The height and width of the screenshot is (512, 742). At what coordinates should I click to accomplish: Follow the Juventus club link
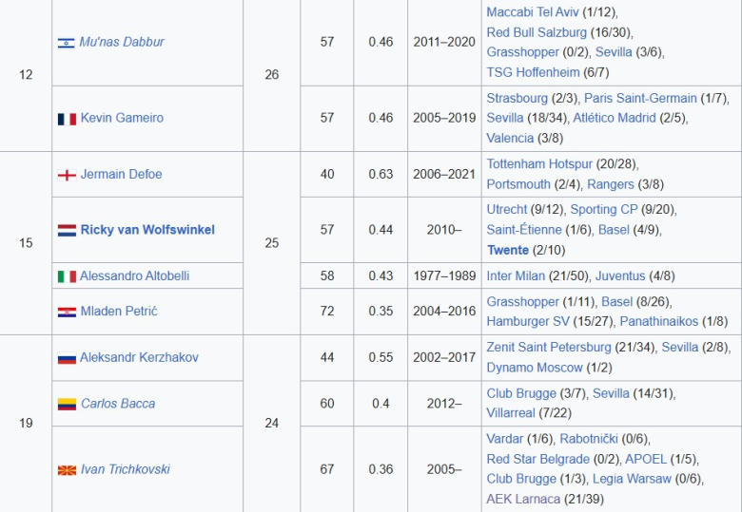(620, 275)
